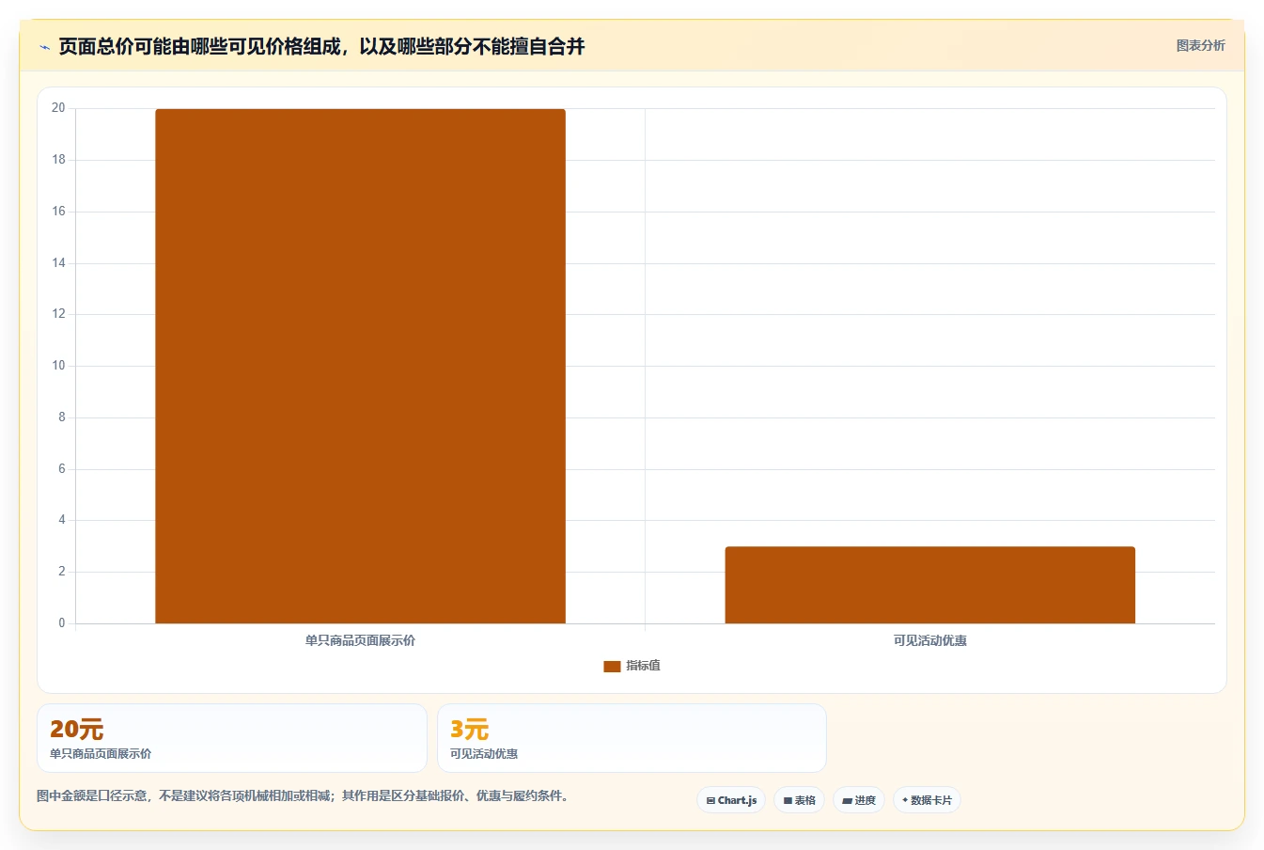
Task: Select the Chart.js tag chip
Action: click(x=731, y=800)
